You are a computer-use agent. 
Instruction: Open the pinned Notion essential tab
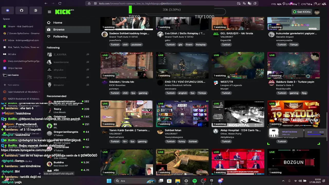[36, 11]
